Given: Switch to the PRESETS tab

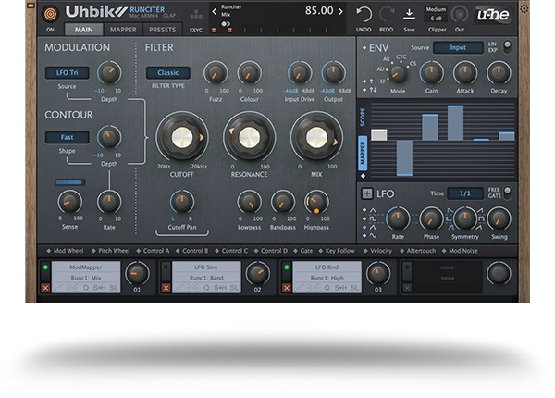Looking at the screenshot, I should coord(163,30).
